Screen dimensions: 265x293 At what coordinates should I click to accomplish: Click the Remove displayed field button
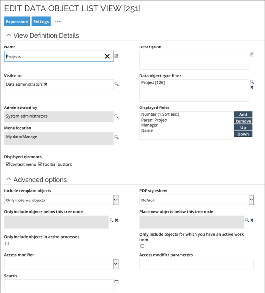(x=243, y=121)
